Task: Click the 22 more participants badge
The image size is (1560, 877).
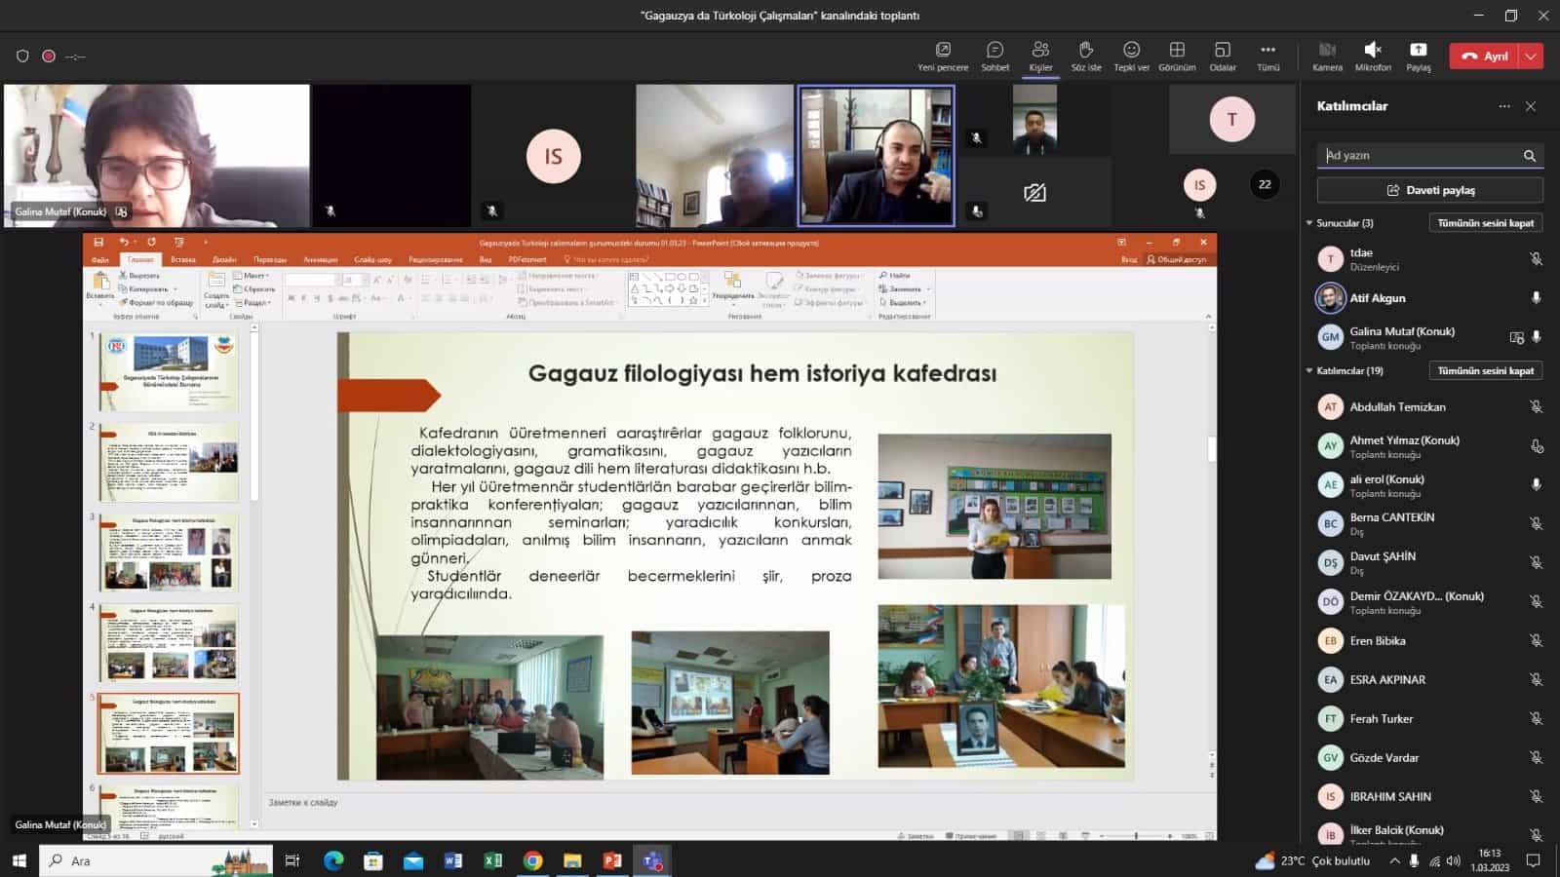Action: (1265, 184)
